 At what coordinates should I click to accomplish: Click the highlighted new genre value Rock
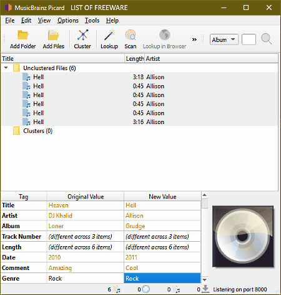162,278
